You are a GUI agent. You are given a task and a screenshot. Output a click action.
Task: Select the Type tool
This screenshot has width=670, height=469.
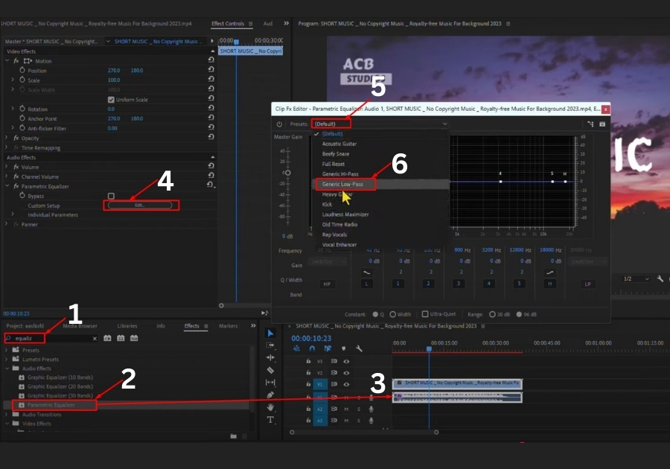pos(270,419)
